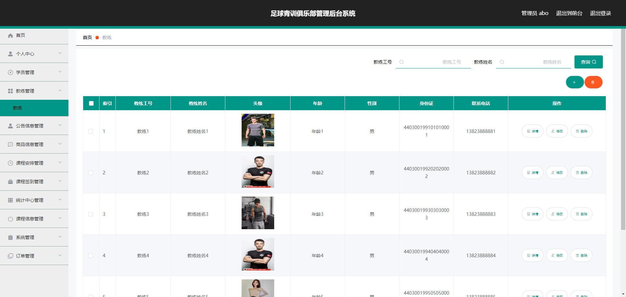Collapse the 教练管理 sidebar menu

point(34,91)
